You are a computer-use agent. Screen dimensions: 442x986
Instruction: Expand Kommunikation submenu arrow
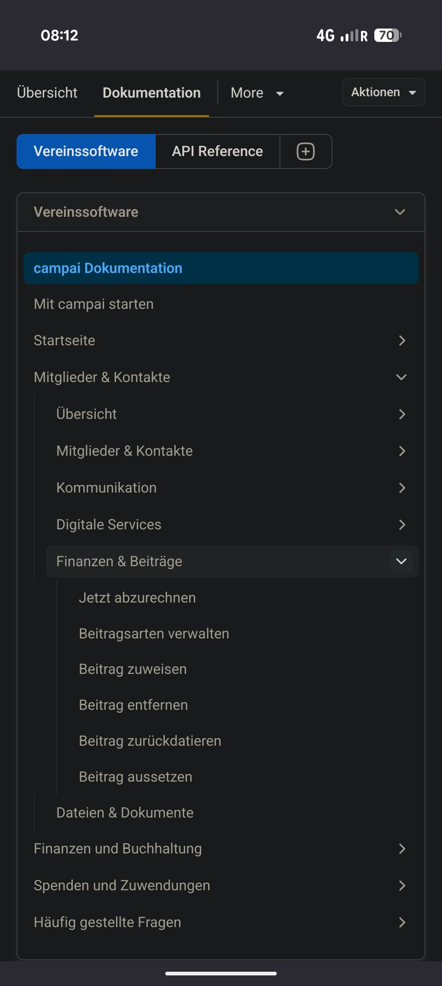click(x=401, y=488)
